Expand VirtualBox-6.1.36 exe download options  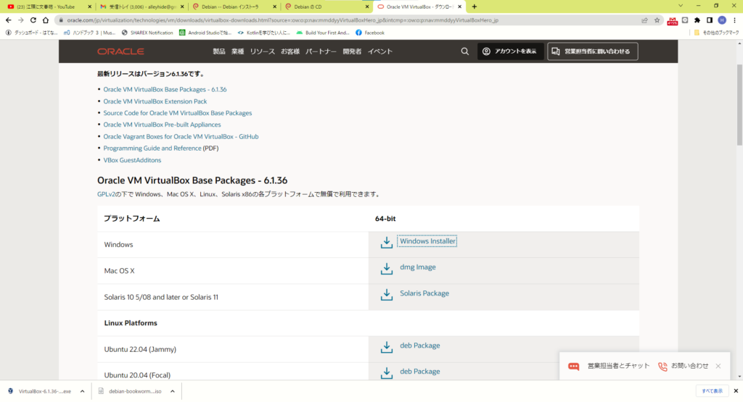point(82,391)
